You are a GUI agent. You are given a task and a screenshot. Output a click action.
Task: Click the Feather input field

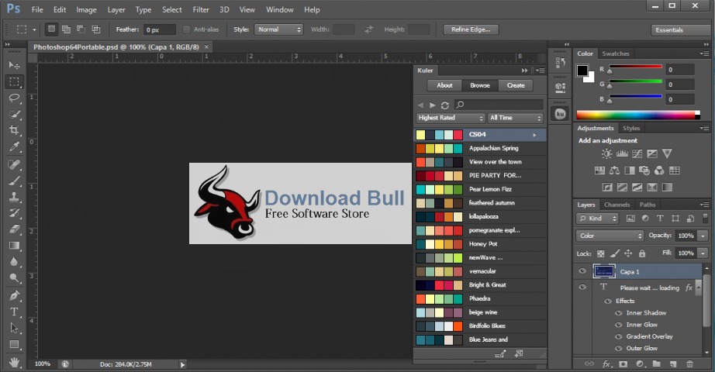click(x=160, y=29)
